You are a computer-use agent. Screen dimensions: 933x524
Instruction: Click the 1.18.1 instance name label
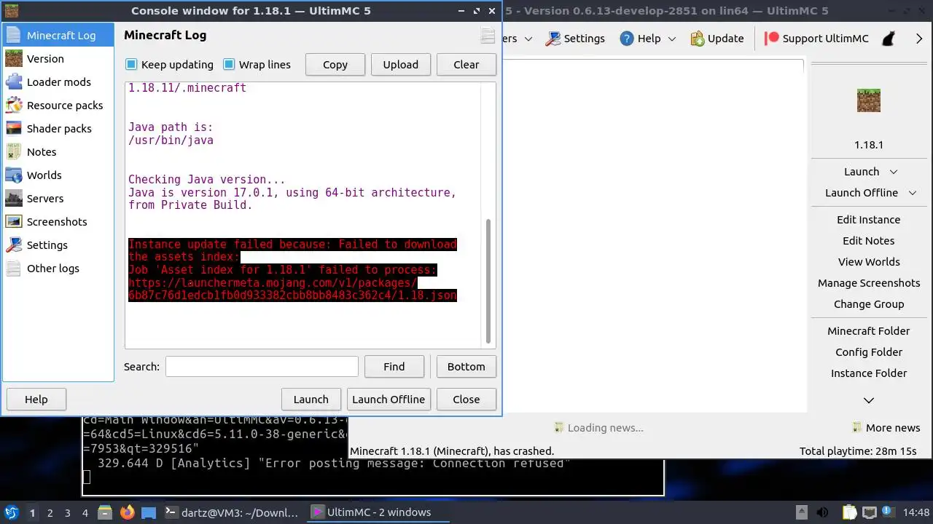click(x=869, y=145)
